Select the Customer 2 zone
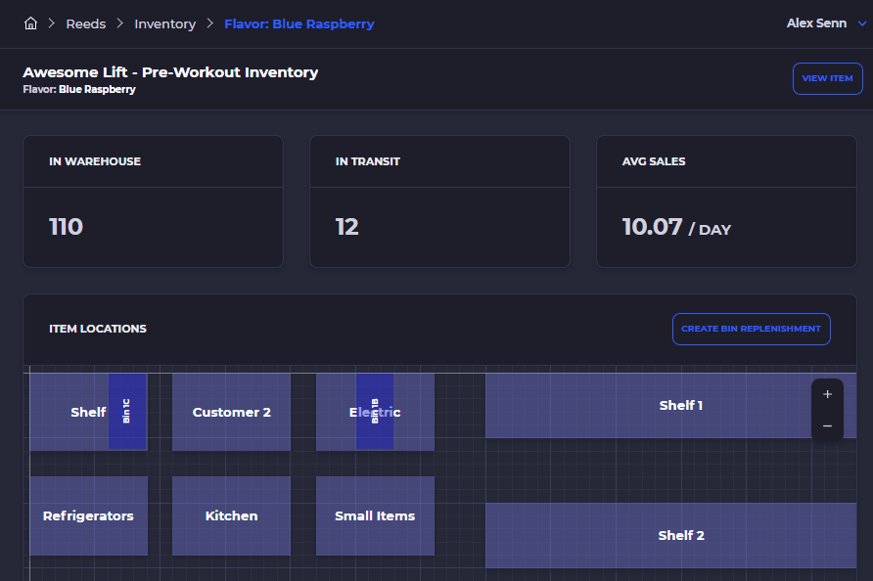The width and height of the screenshot is (873, 581). (x=231, y=412)
